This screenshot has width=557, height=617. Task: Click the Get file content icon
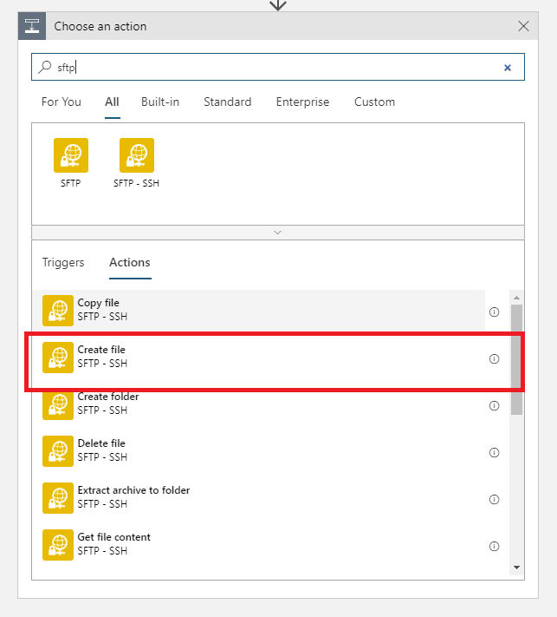point(58,545)
